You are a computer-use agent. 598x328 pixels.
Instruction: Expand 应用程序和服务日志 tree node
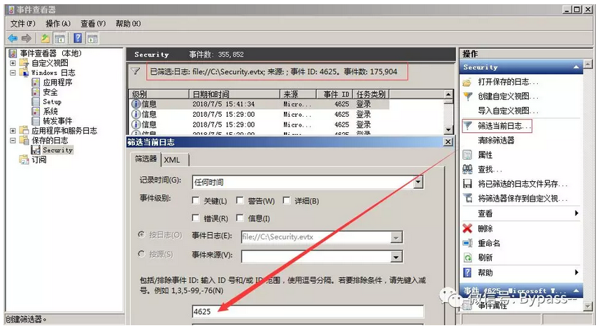click(13, 131)
